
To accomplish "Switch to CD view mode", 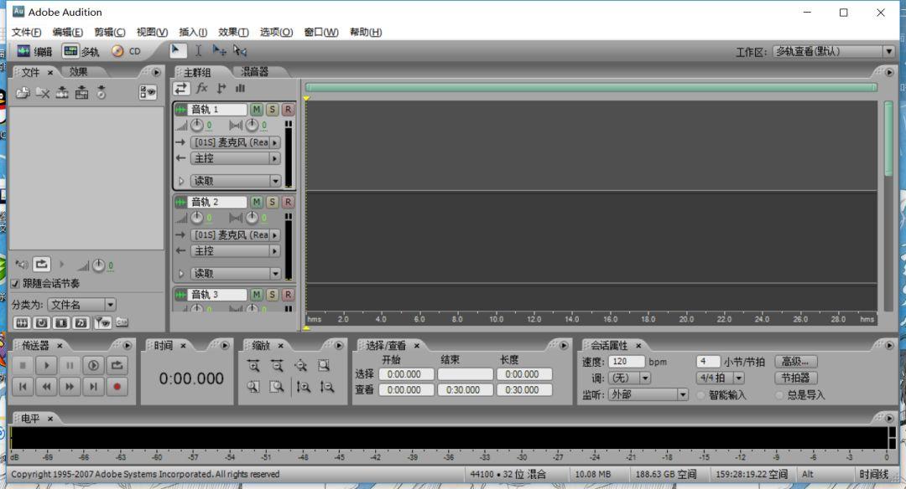I will 129,50.
